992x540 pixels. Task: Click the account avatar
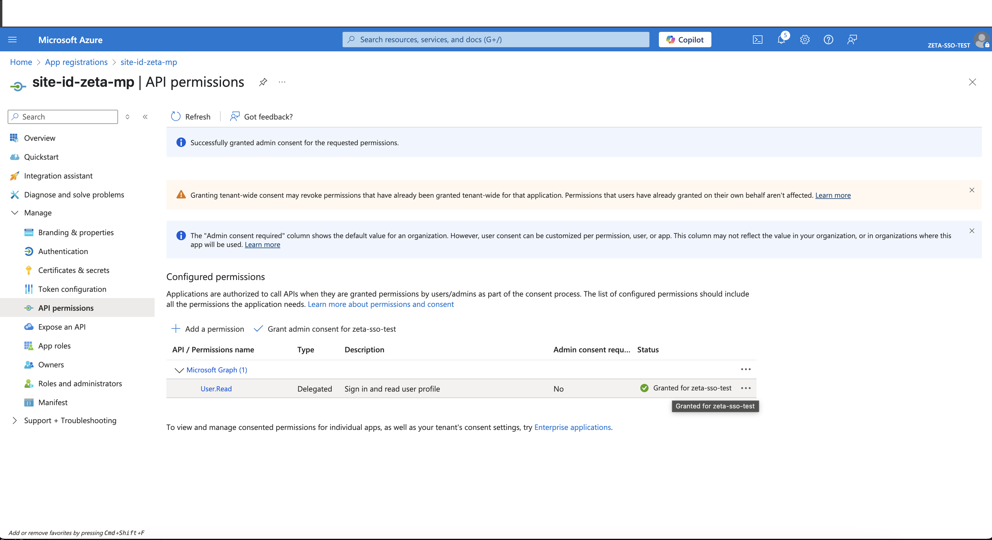pyautogui.click(x=982, y=40)
